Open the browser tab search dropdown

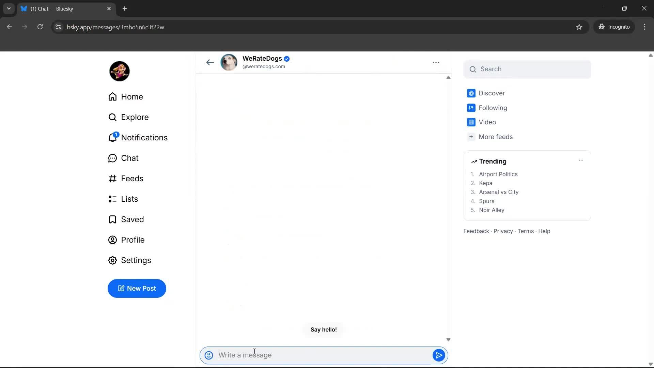coord(9,9)
